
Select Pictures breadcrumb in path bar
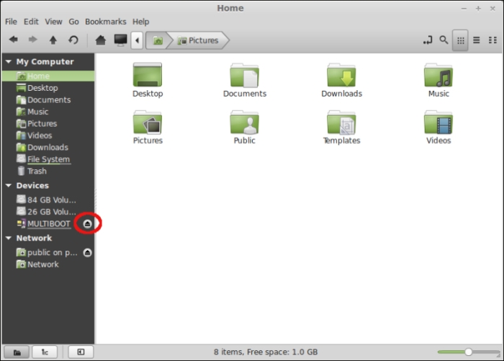pos(198,40)
